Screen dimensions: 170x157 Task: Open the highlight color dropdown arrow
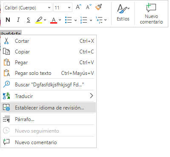point(45,20)
